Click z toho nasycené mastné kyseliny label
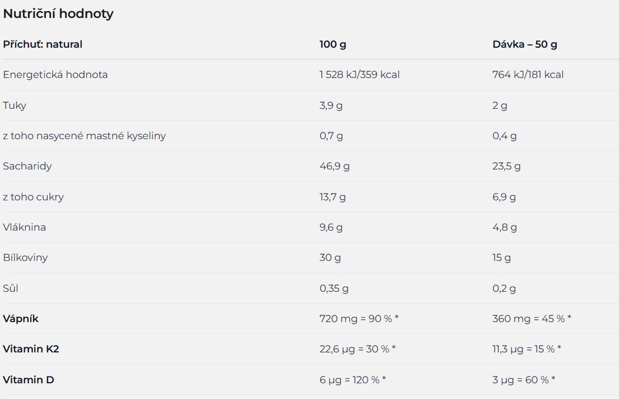619x399 pixels. [84, 136]
